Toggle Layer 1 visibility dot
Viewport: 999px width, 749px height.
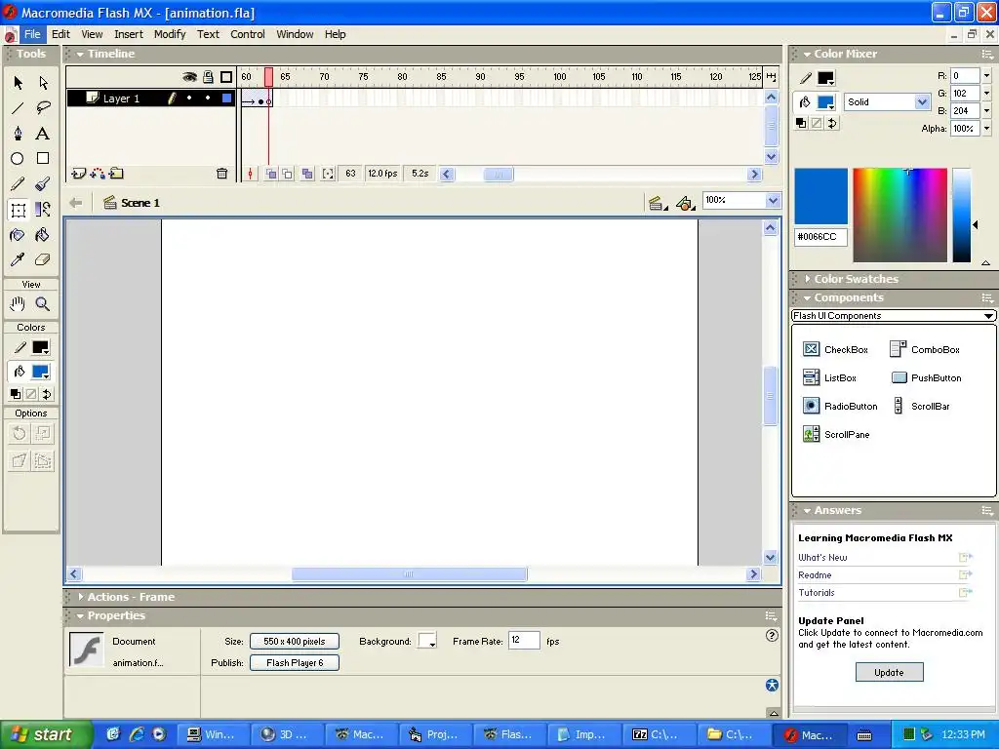[x=189, y=99]
